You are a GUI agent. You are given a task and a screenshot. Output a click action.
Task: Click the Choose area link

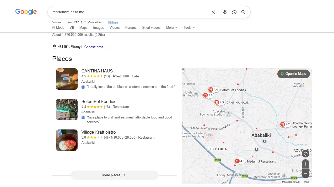94,47
